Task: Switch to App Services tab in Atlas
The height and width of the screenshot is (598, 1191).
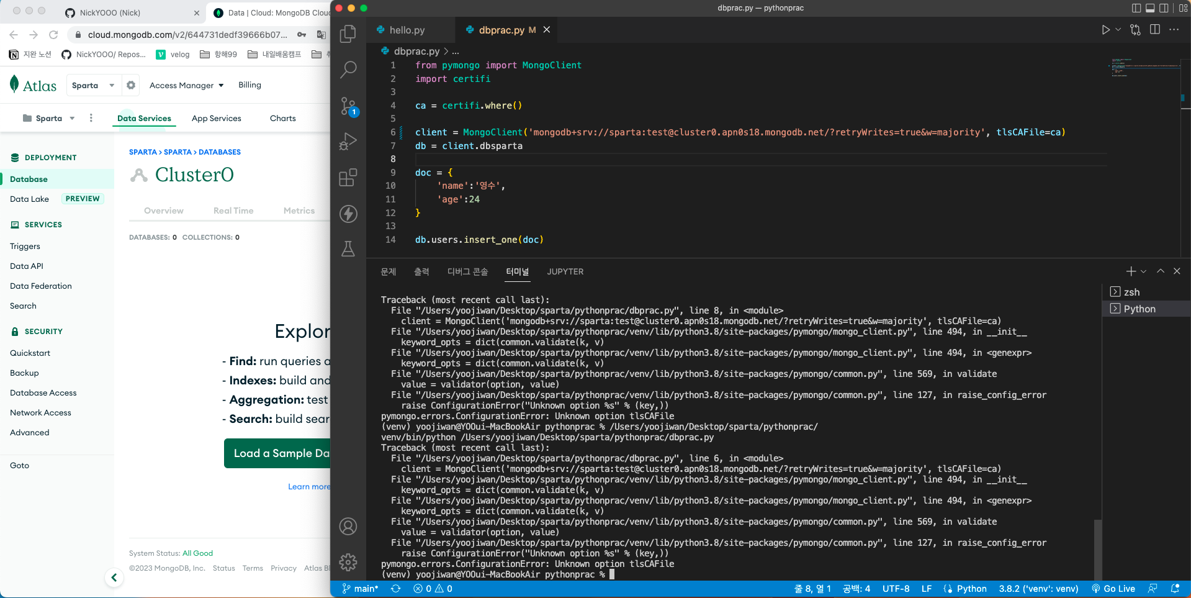Action: point(217,118)
